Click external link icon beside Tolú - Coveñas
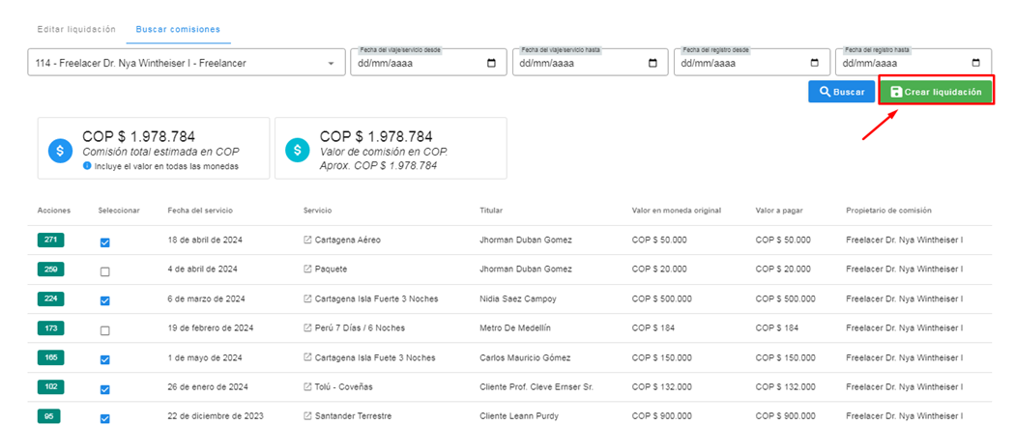This screenshot has height=425, width=1015. tap(308, 387)
